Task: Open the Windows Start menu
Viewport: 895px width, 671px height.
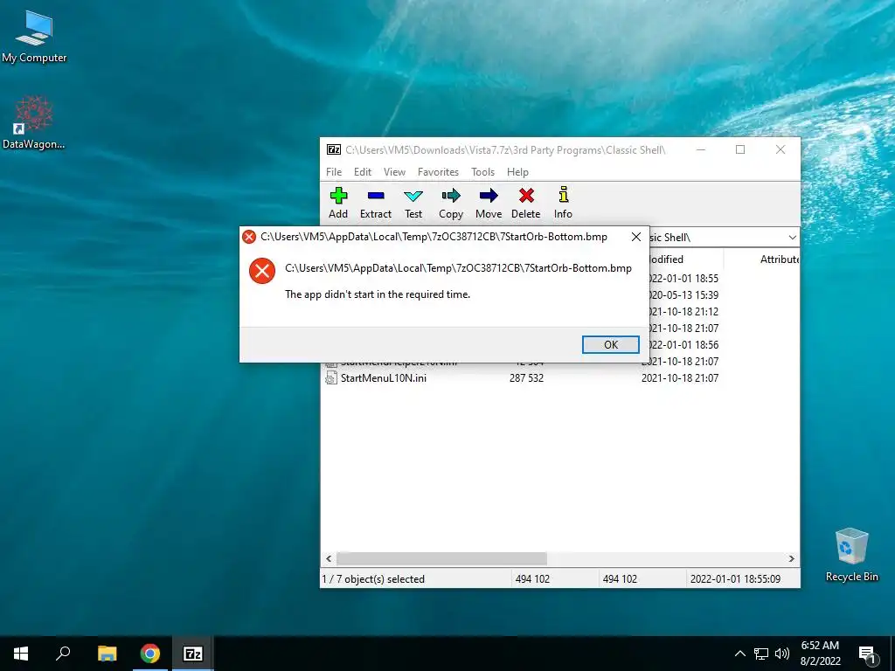Action: tap(21, 654)
